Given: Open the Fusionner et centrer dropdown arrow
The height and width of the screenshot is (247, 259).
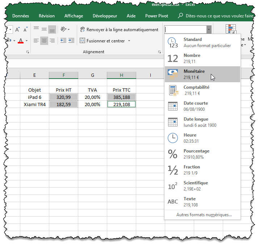Looking at the screenshot, I should coord(129,41).
